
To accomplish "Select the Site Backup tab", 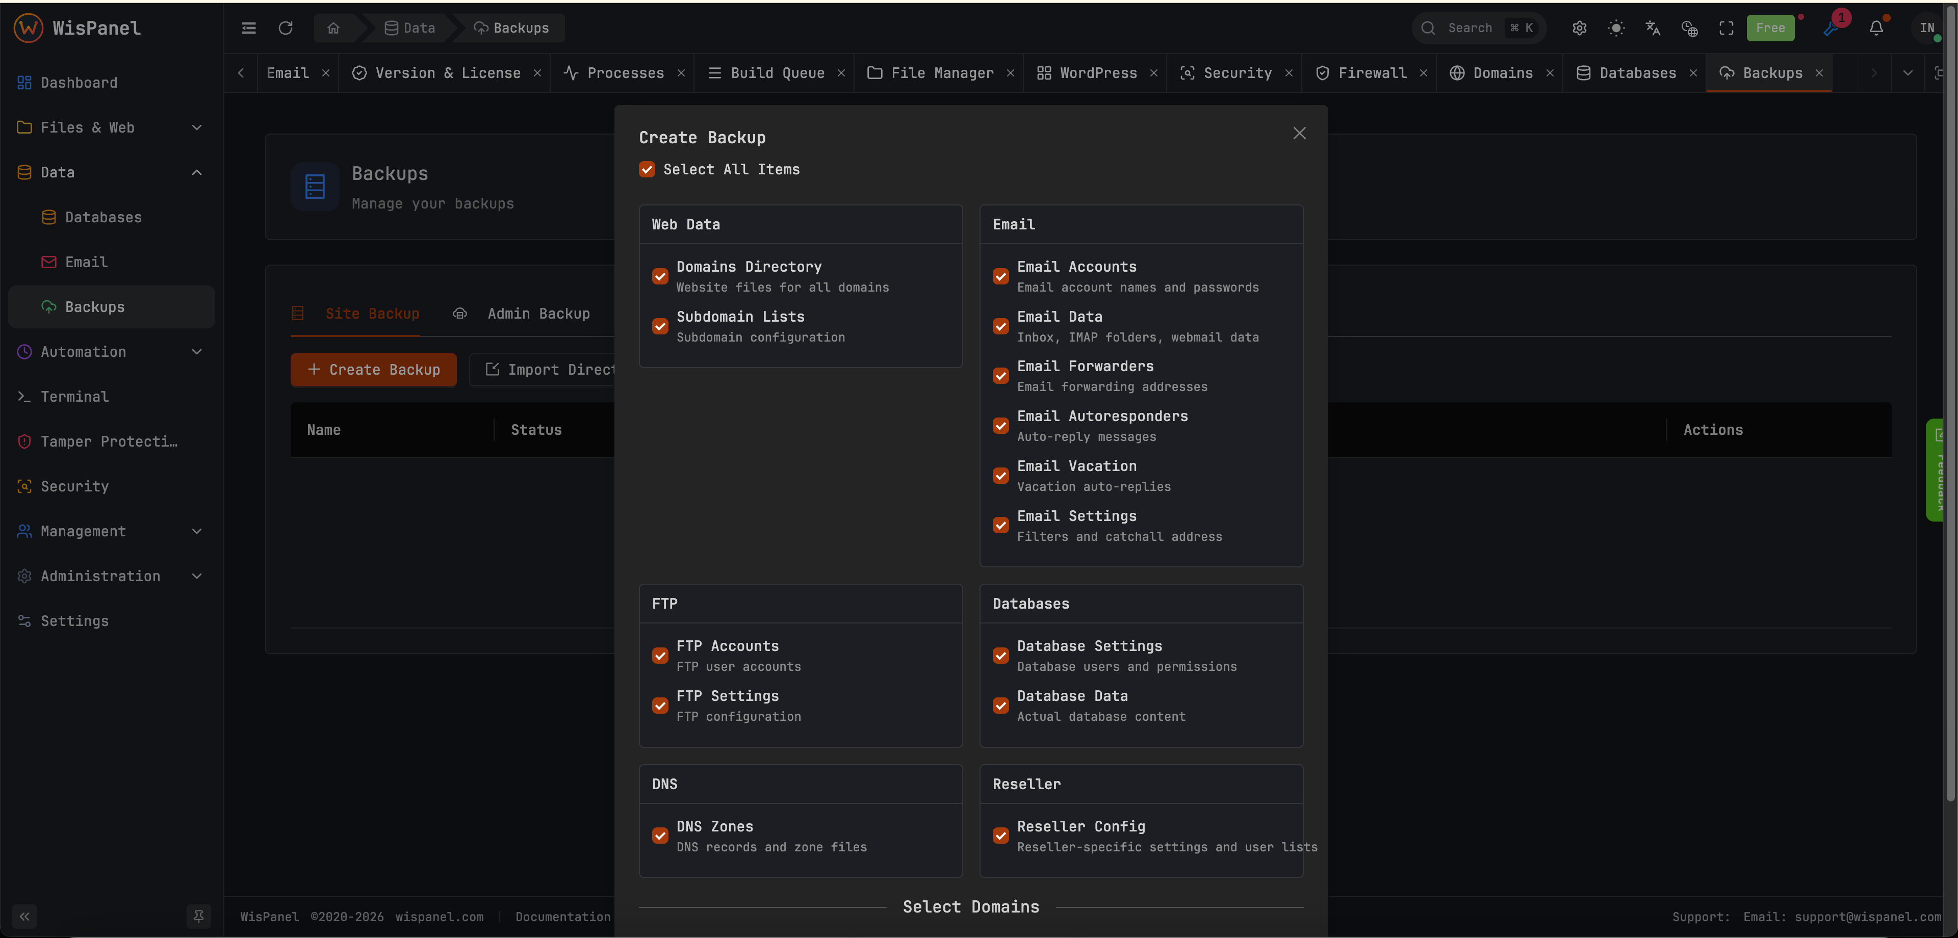I will pos(356,314).
